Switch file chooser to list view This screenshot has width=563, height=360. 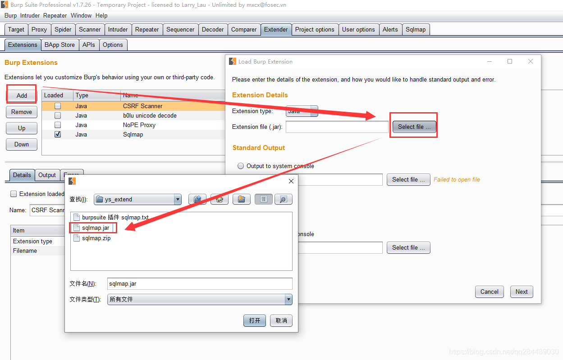(264, 199)
